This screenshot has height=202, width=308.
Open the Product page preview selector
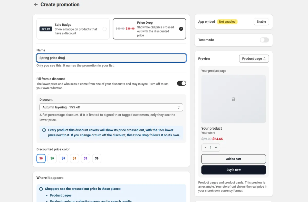[x=254, y=59]
